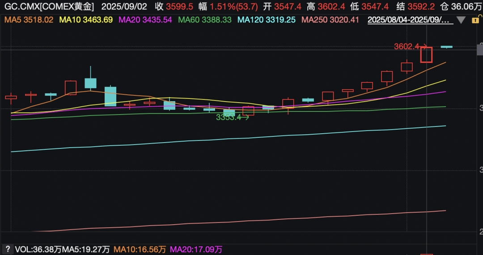Toggle the MA20 3435.54 indicator label
This screenshot has height=255, width=483.
click(144, 20)
